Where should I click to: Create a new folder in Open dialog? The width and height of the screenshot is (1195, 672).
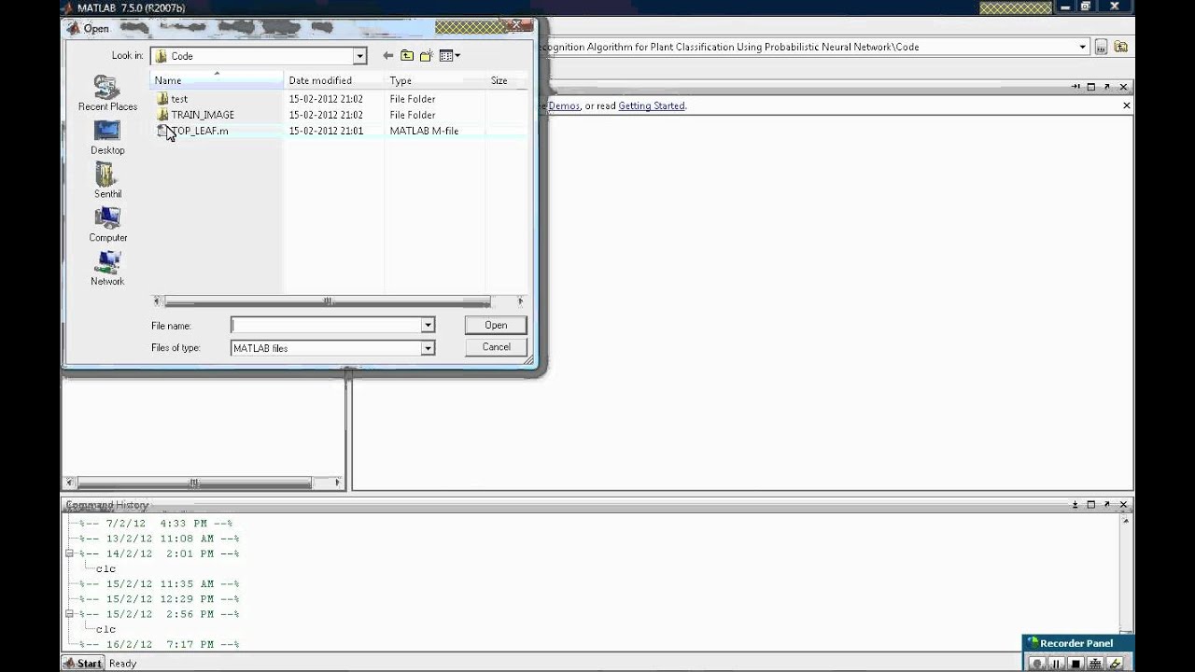426,56
